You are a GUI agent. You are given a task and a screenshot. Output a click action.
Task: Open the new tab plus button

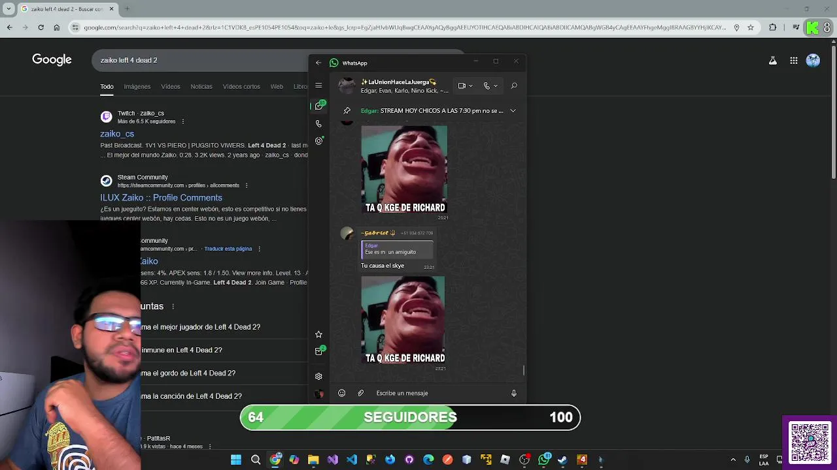click(127, 9)
